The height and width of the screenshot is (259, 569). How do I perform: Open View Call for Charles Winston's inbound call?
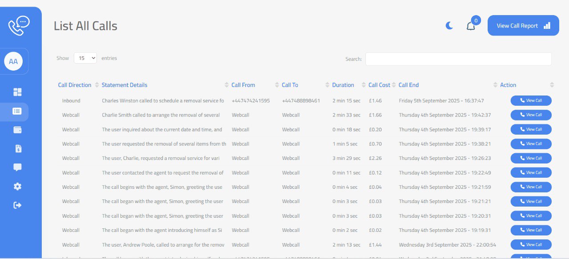pyautogui.click(x=531, y=100)
